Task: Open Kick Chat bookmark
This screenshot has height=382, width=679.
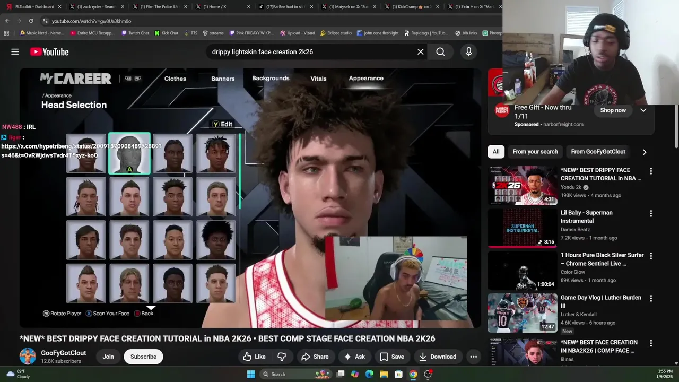Action: click(167, 33)
